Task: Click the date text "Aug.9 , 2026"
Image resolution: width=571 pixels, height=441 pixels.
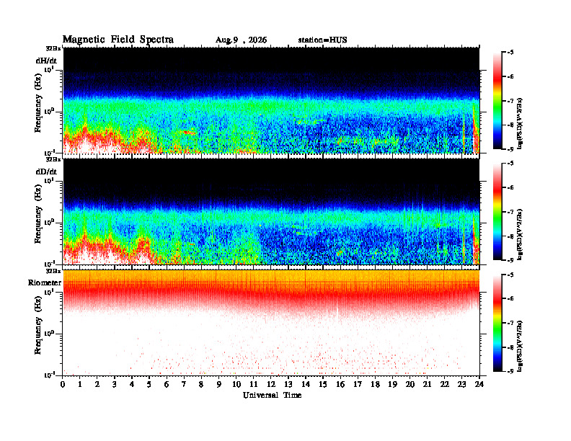Action: click(241, 40)
